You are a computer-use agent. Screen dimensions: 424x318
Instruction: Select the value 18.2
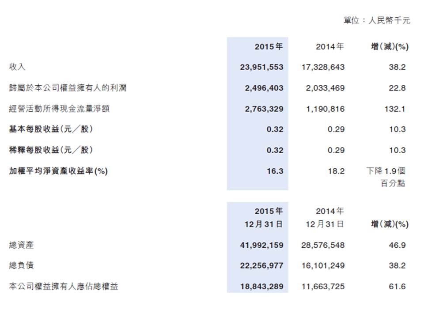click(336, 171)
